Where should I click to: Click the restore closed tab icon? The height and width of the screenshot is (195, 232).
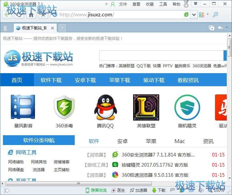click(x=211, y=28)
